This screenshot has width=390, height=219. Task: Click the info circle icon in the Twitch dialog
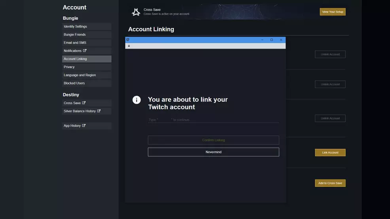[136, 100]
